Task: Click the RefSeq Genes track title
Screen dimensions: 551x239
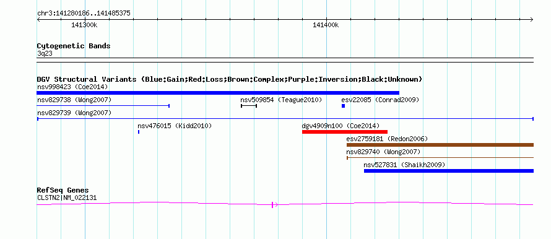Action: (63, 190)
